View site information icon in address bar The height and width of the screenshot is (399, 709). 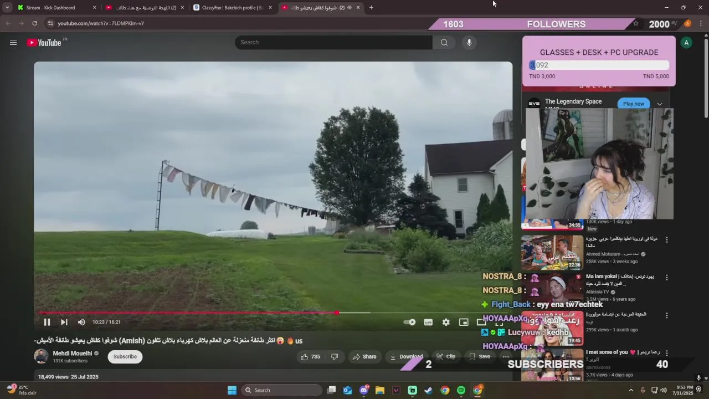[50, 23]
